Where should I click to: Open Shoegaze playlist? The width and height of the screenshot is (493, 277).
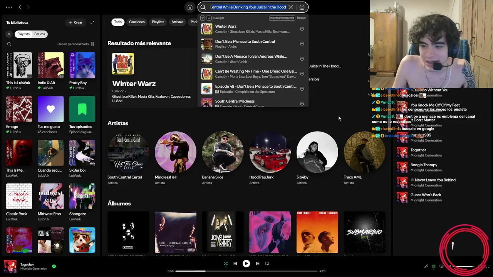82,202
